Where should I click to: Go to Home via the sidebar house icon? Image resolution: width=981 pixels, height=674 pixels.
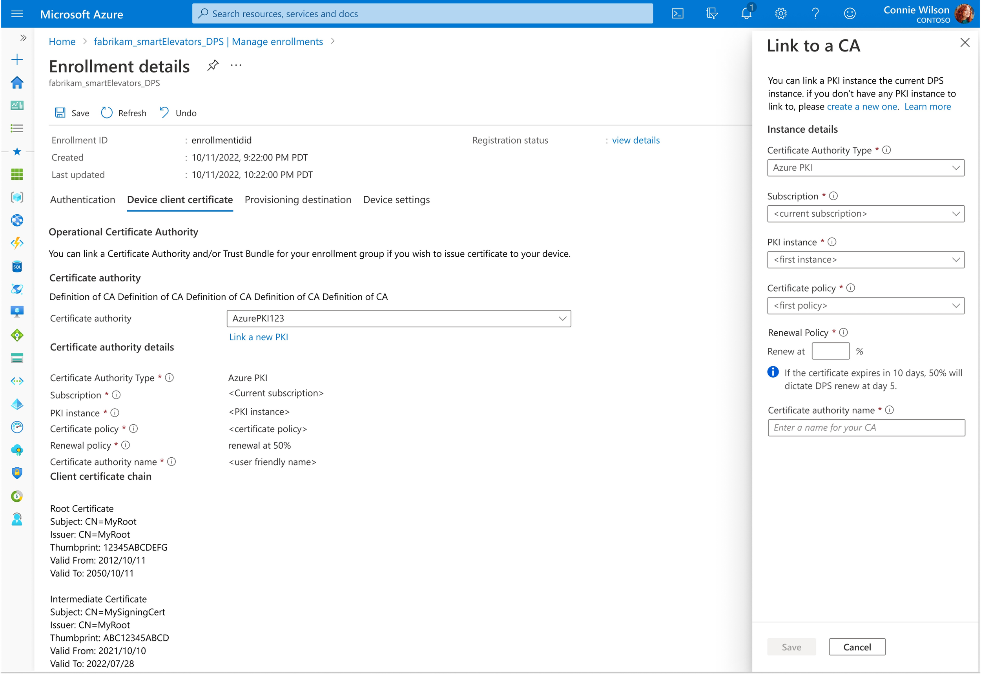tap(17, 82)
